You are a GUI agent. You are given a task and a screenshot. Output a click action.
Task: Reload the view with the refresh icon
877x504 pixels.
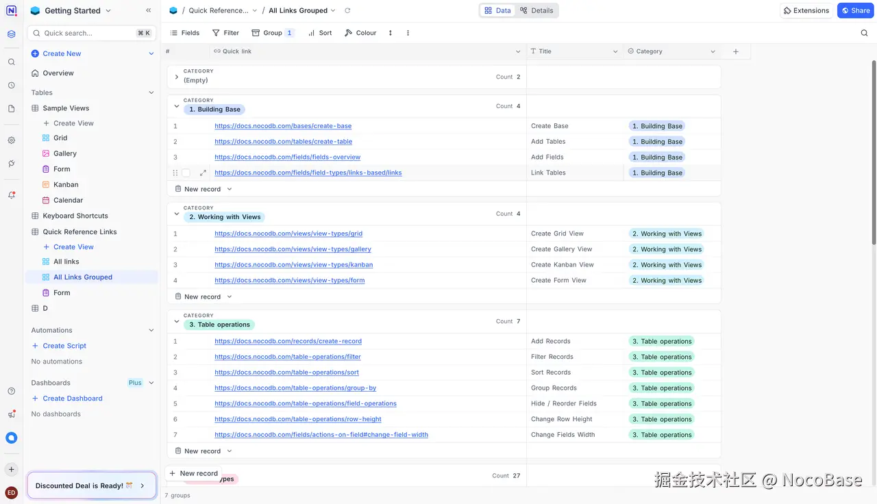pyautogui.click(x=347, y=10)
